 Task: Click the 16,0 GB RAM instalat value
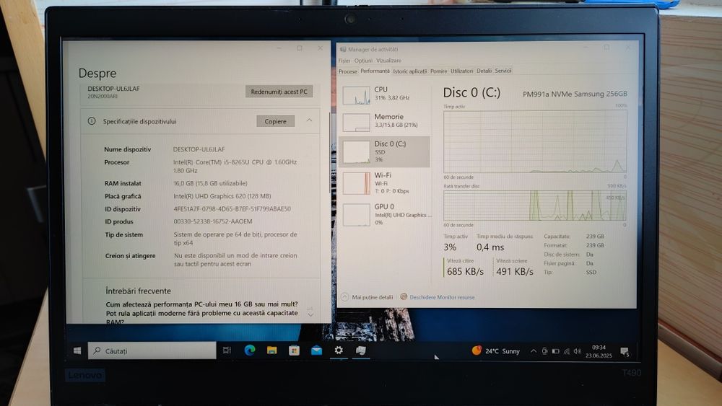coord(210,183)
